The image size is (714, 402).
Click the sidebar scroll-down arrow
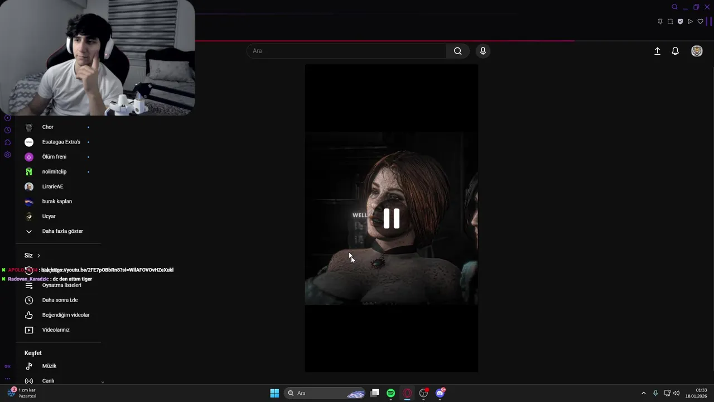(x=103, y=382)
